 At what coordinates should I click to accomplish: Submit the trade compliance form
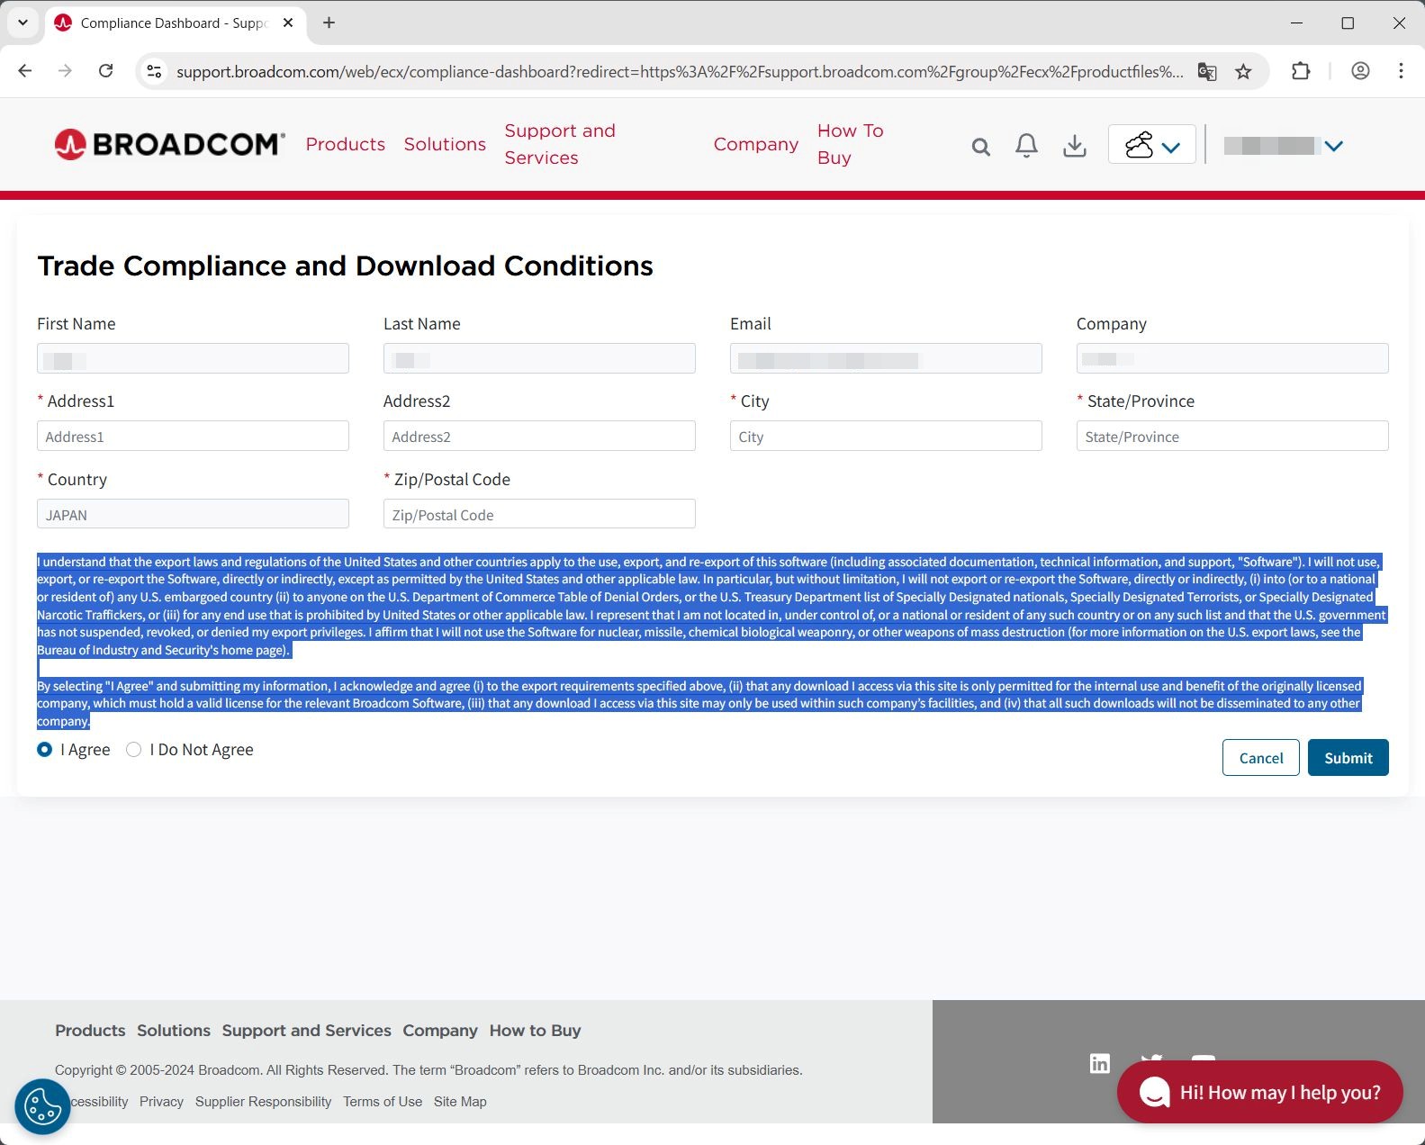[x=1348, y=758]
